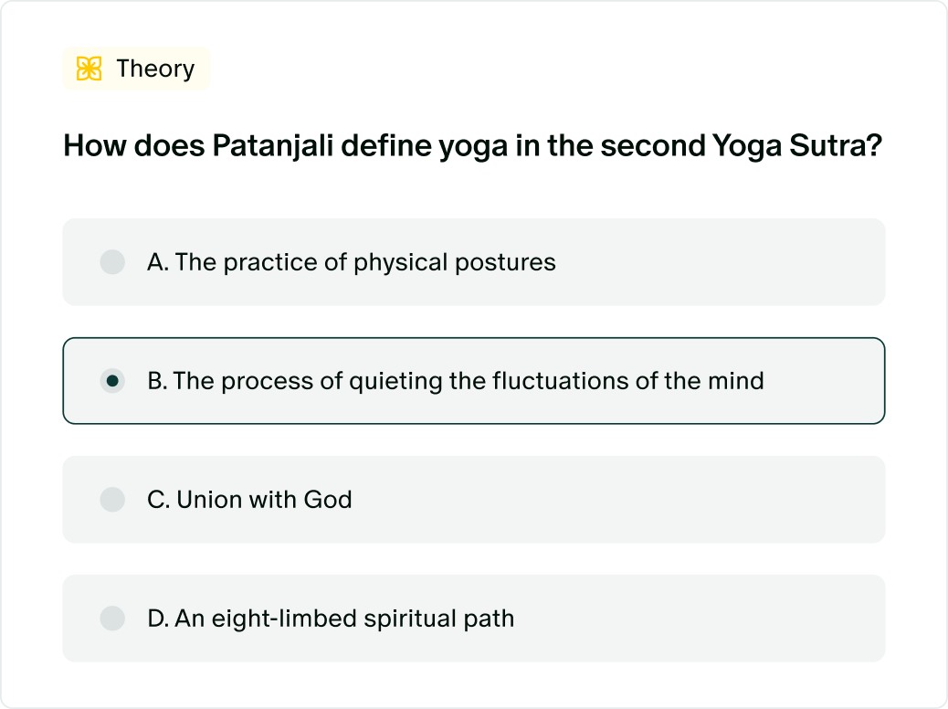Click the Theory category label text
This screenshot has width=948, height=709.
click(155, 69)
